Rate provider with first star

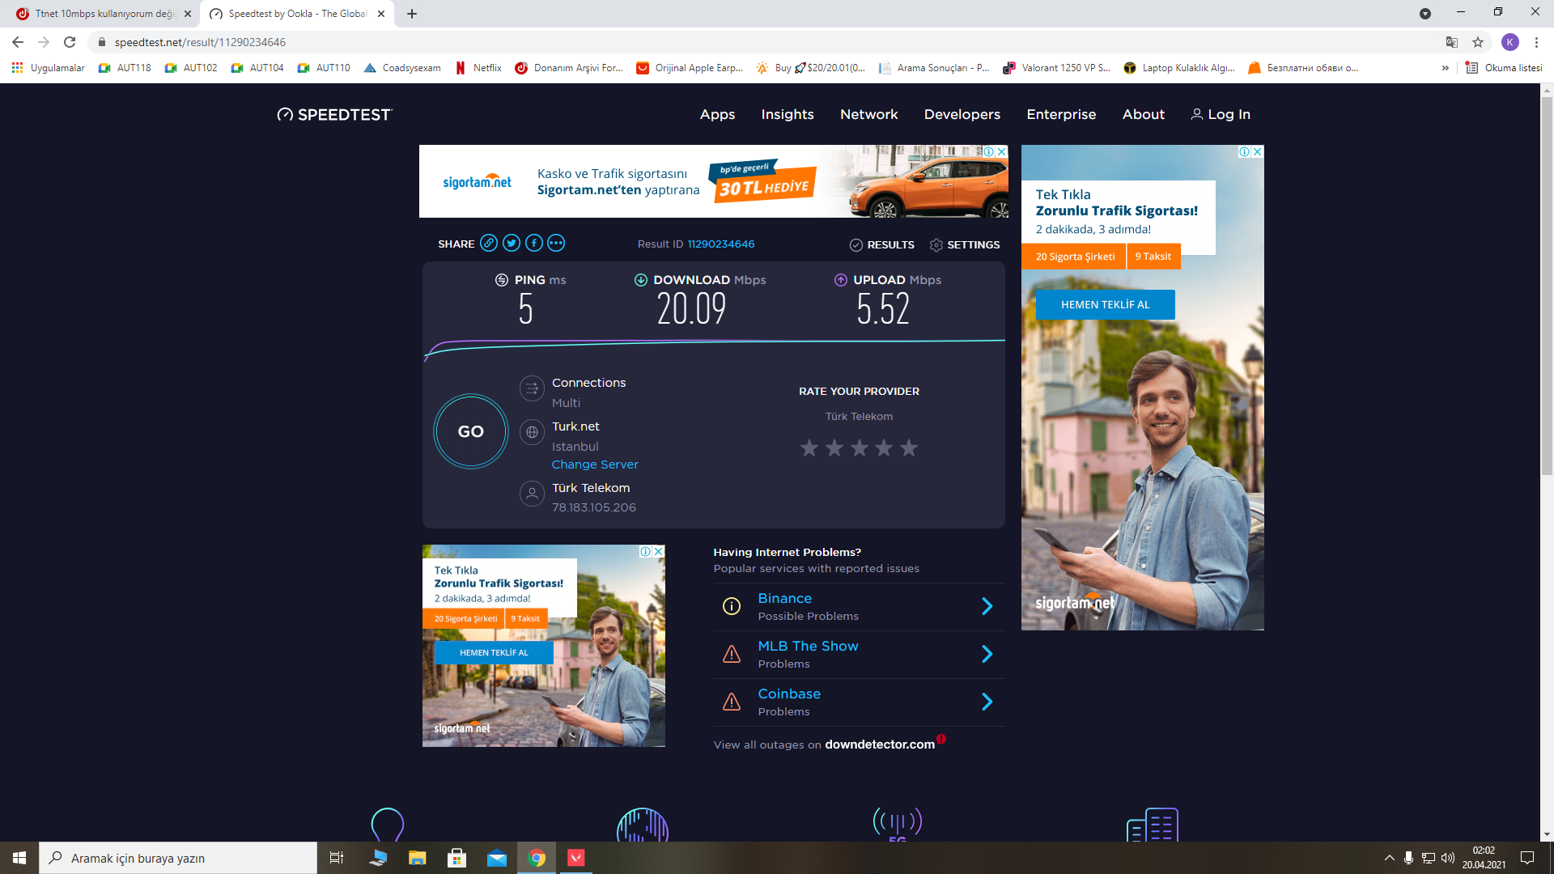809,448
